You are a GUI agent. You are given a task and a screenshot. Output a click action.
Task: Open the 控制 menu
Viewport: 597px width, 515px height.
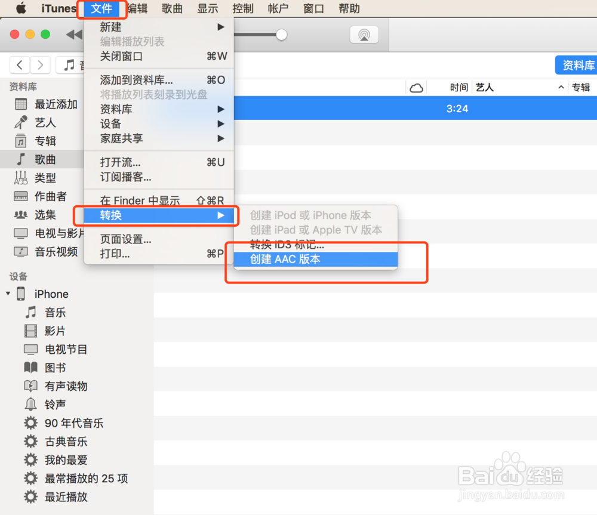point(243,8)
